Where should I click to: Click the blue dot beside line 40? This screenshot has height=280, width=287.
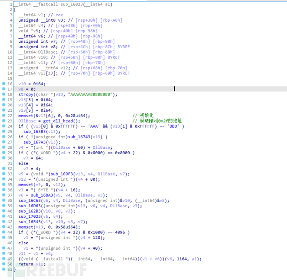click(4, 211)
